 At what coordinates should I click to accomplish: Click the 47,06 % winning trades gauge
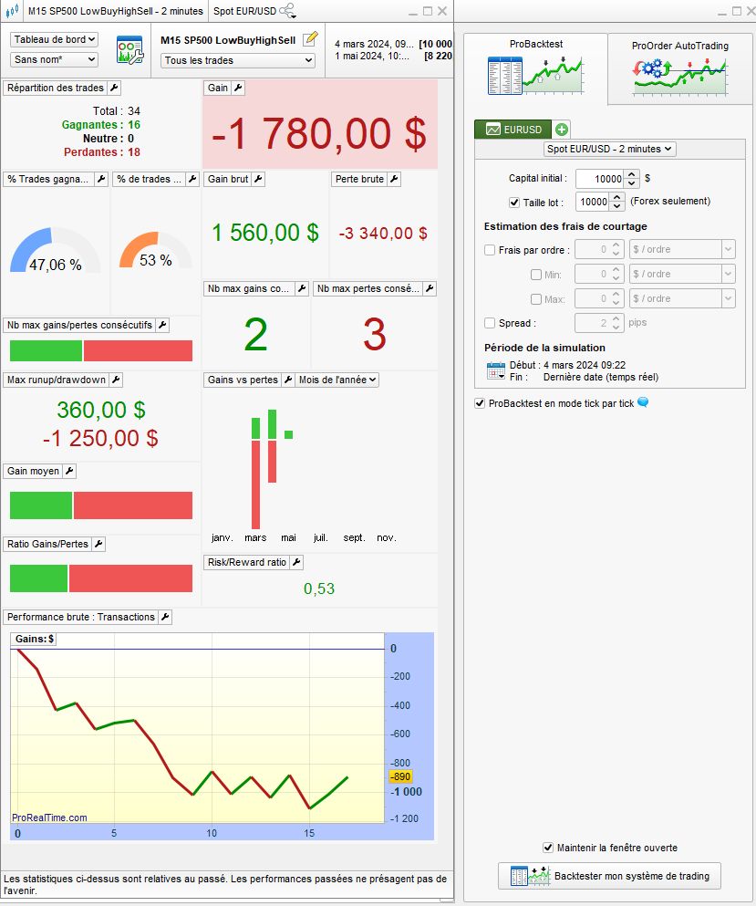[x=55, y=250]
